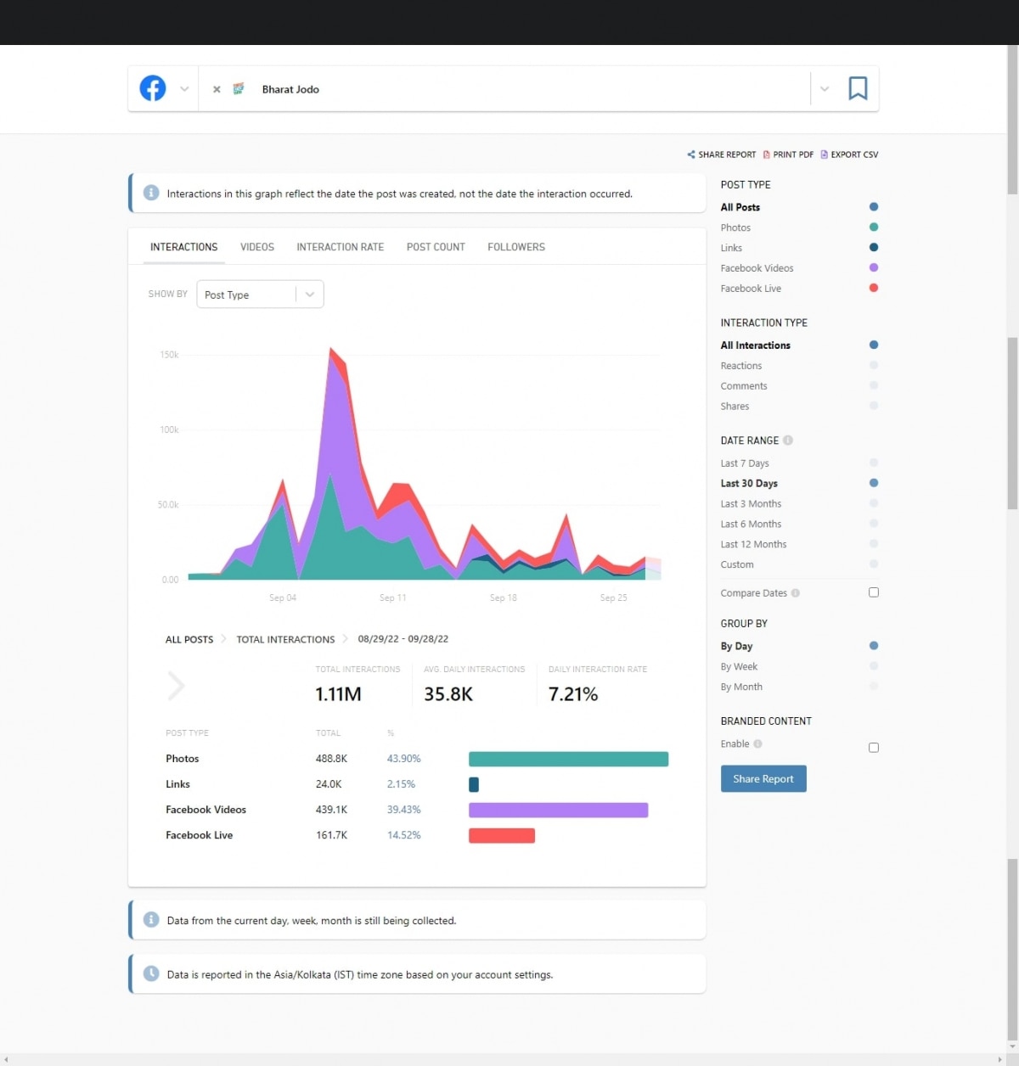Click the large chevron arrow beside totals
This screenshot has height=1066, width=1019.
pyautogui.click(x=176, y=686)
